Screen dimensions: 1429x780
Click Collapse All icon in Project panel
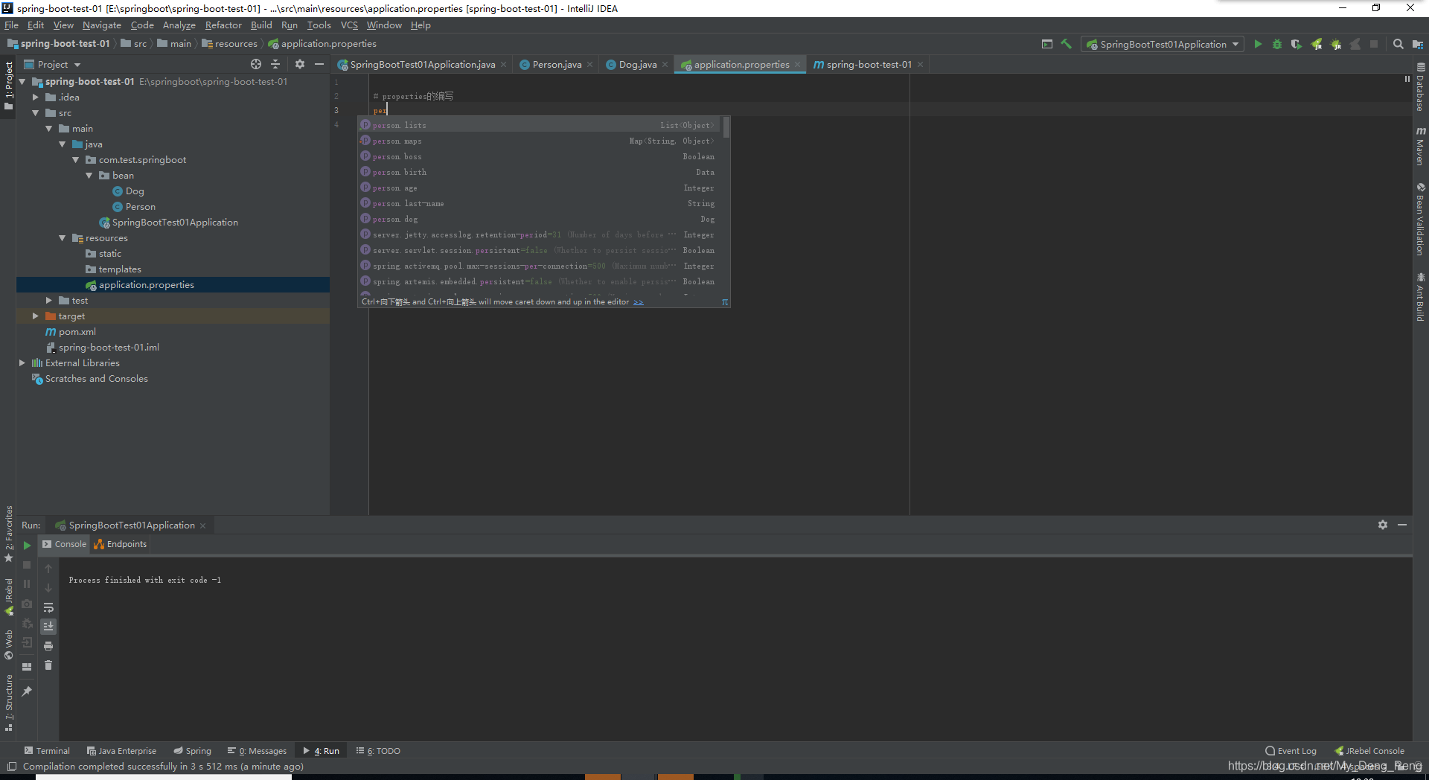pos(275,64)
